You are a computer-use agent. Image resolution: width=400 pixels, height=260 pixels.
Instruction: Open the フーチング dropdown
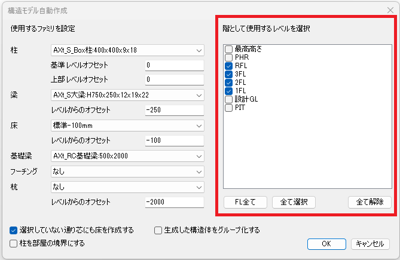click(x=127, y=172)
